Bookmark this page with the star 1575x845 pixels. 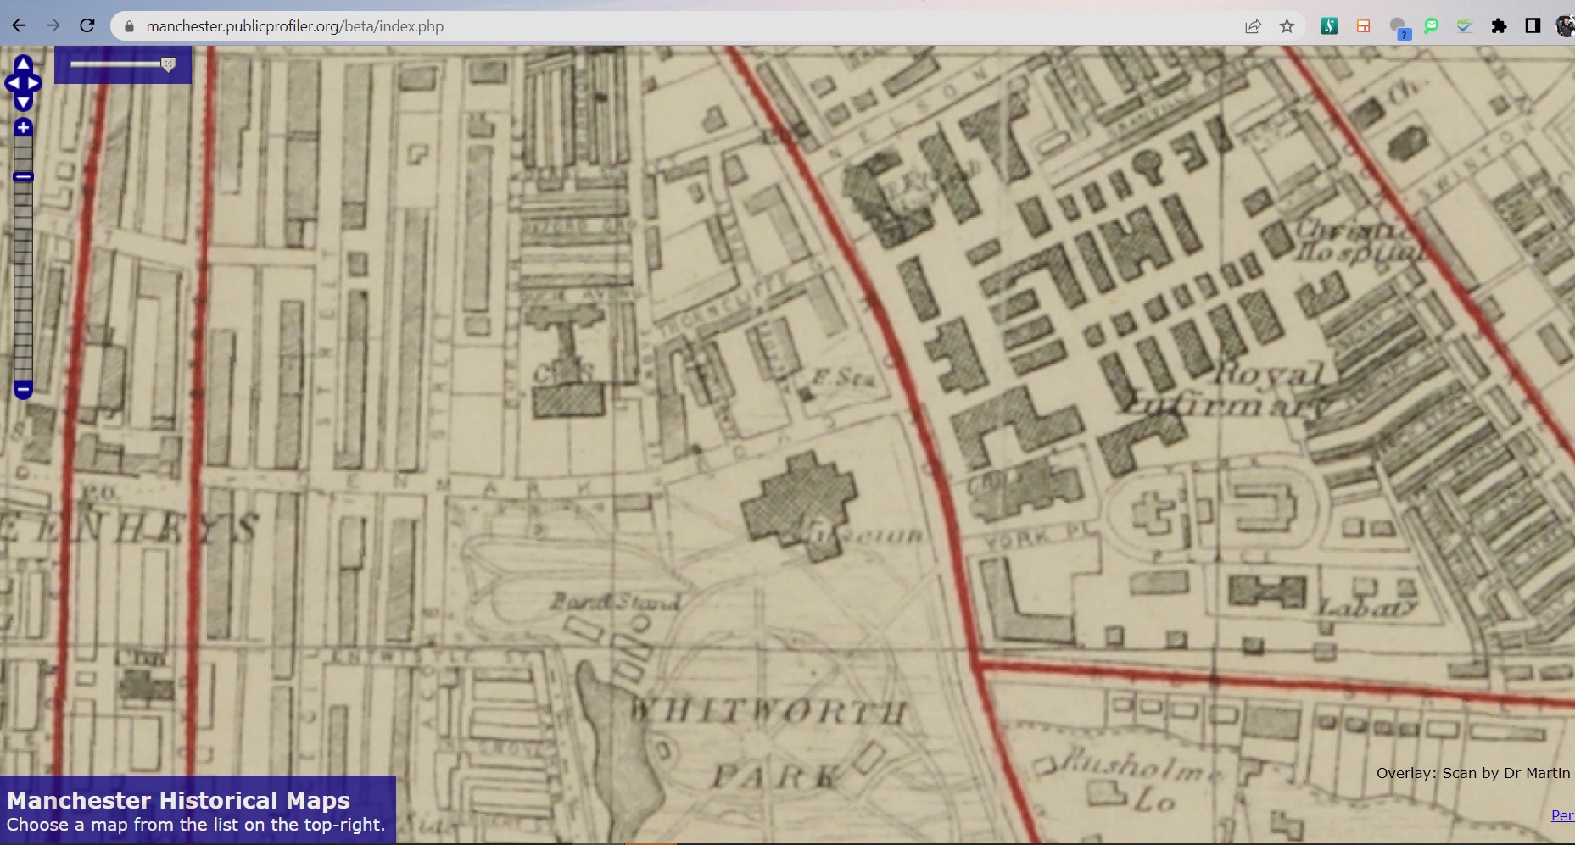pos(1287,26)
